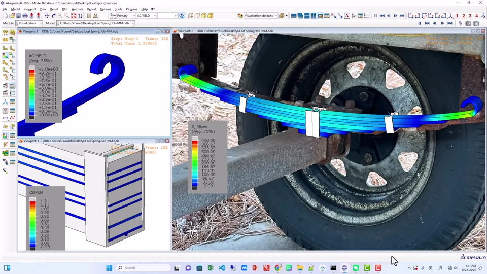Viewport: 487px width, 274px height.
Task: Click the New model database icon
Action: (x=5, y=16)
